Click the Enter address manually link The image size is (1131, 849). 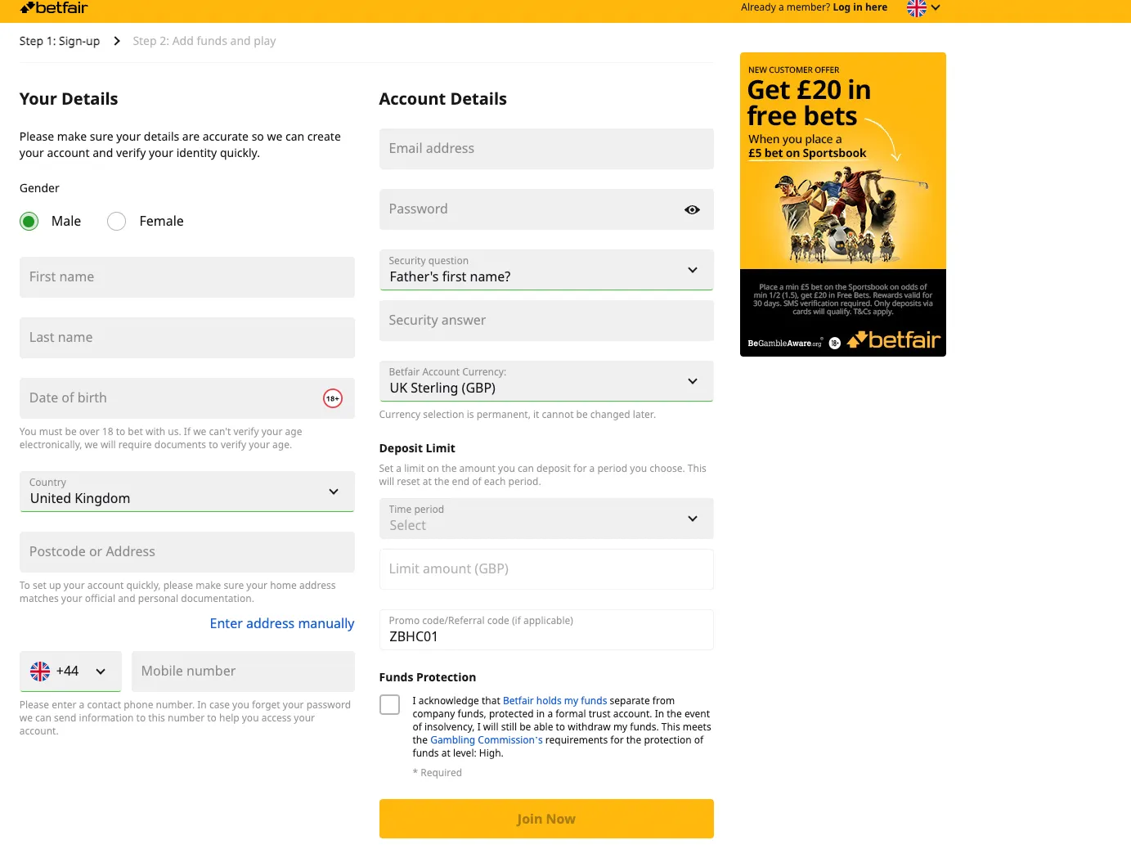282,623
